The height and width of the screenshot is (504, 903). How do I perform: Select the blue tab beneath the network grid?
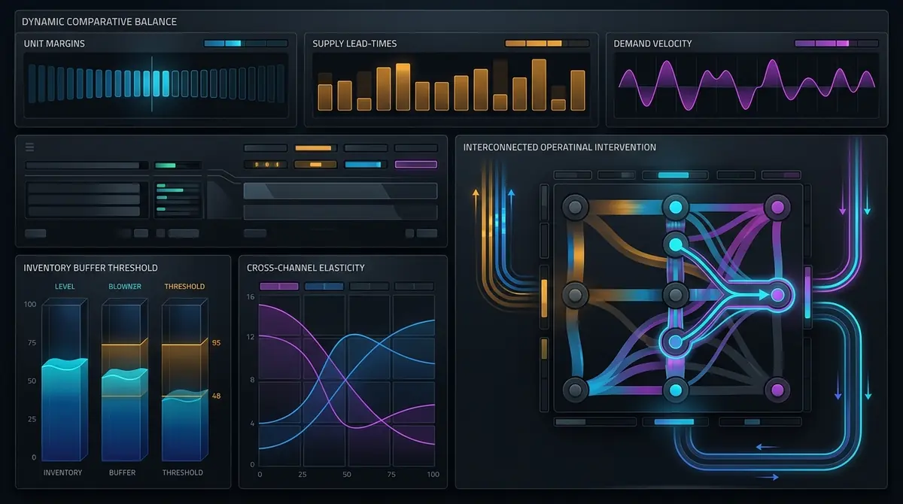pos(673,422)
